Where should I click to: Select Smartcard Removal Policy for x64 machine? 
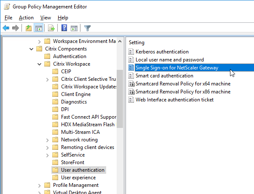(183, 84)
